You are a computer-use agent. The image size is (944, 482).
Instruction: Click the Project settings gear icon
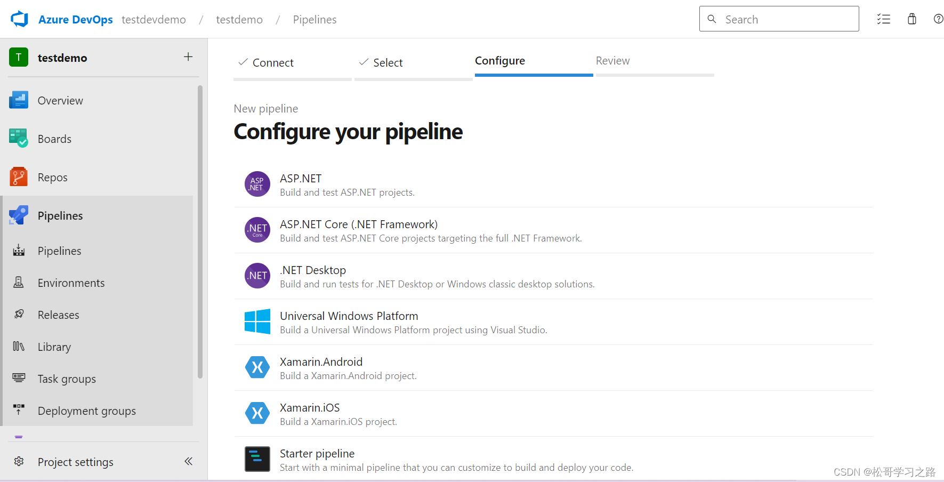click(x=19, y=461)
